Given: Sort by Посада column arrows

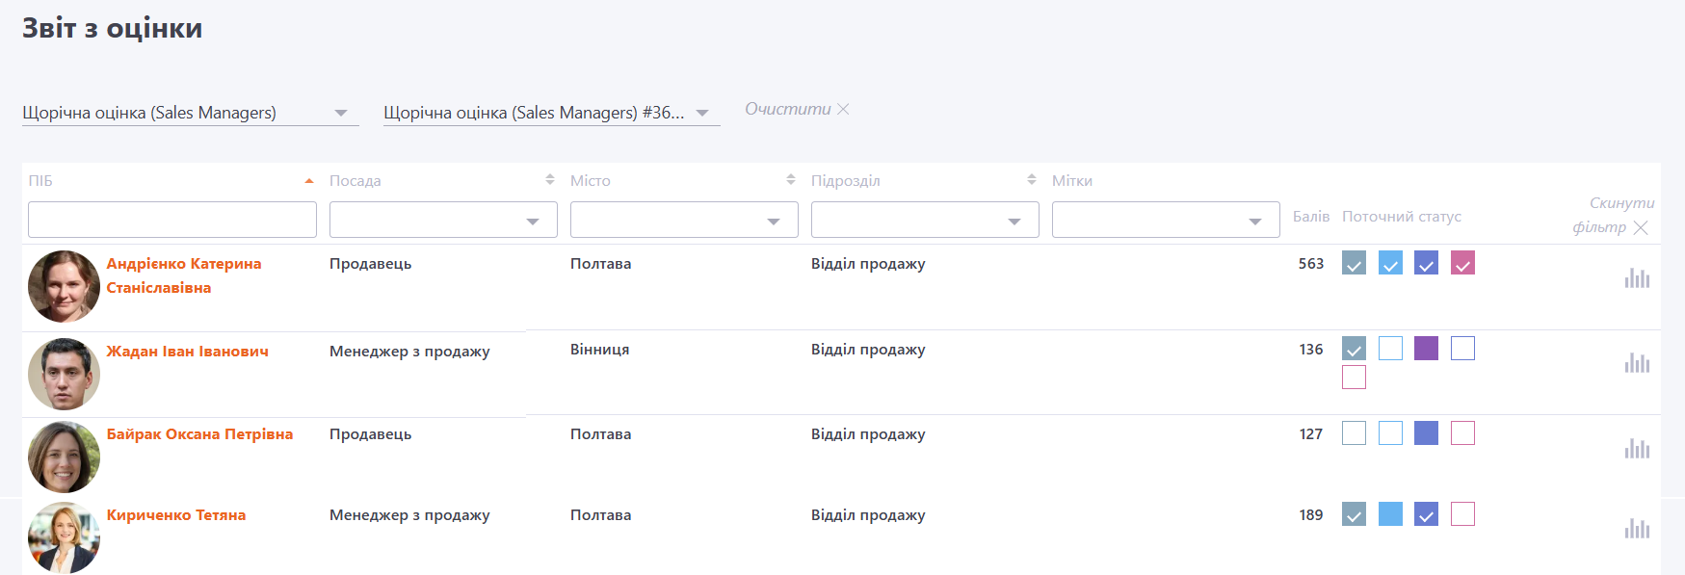Looking at the screenshot, I should [x=550, y=180].
